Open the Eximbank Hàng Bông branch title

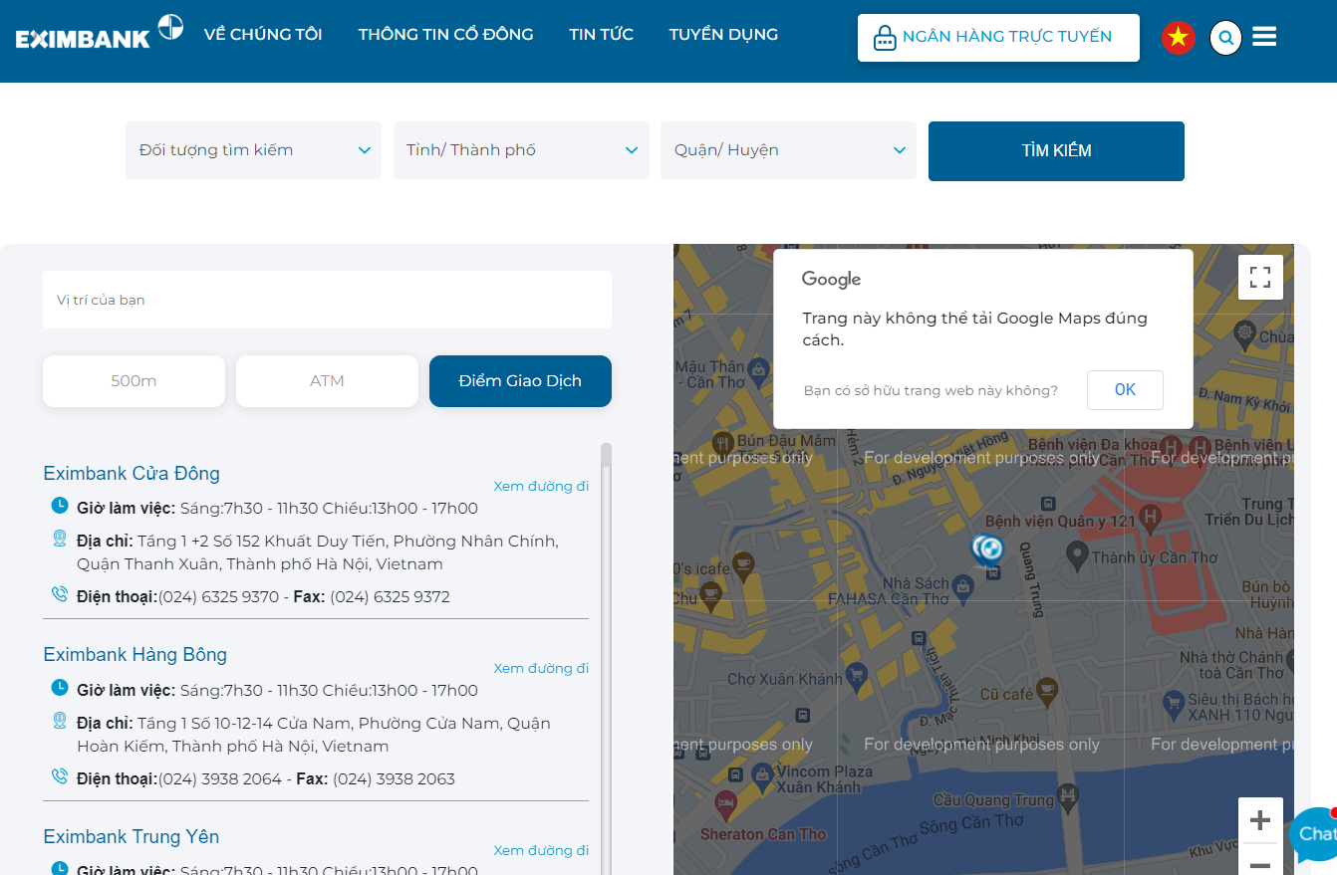pos(135,654)
